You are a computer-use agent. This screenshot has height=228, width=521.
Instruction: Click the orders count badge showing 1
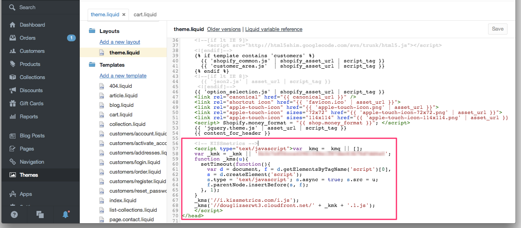coord(71,38)
